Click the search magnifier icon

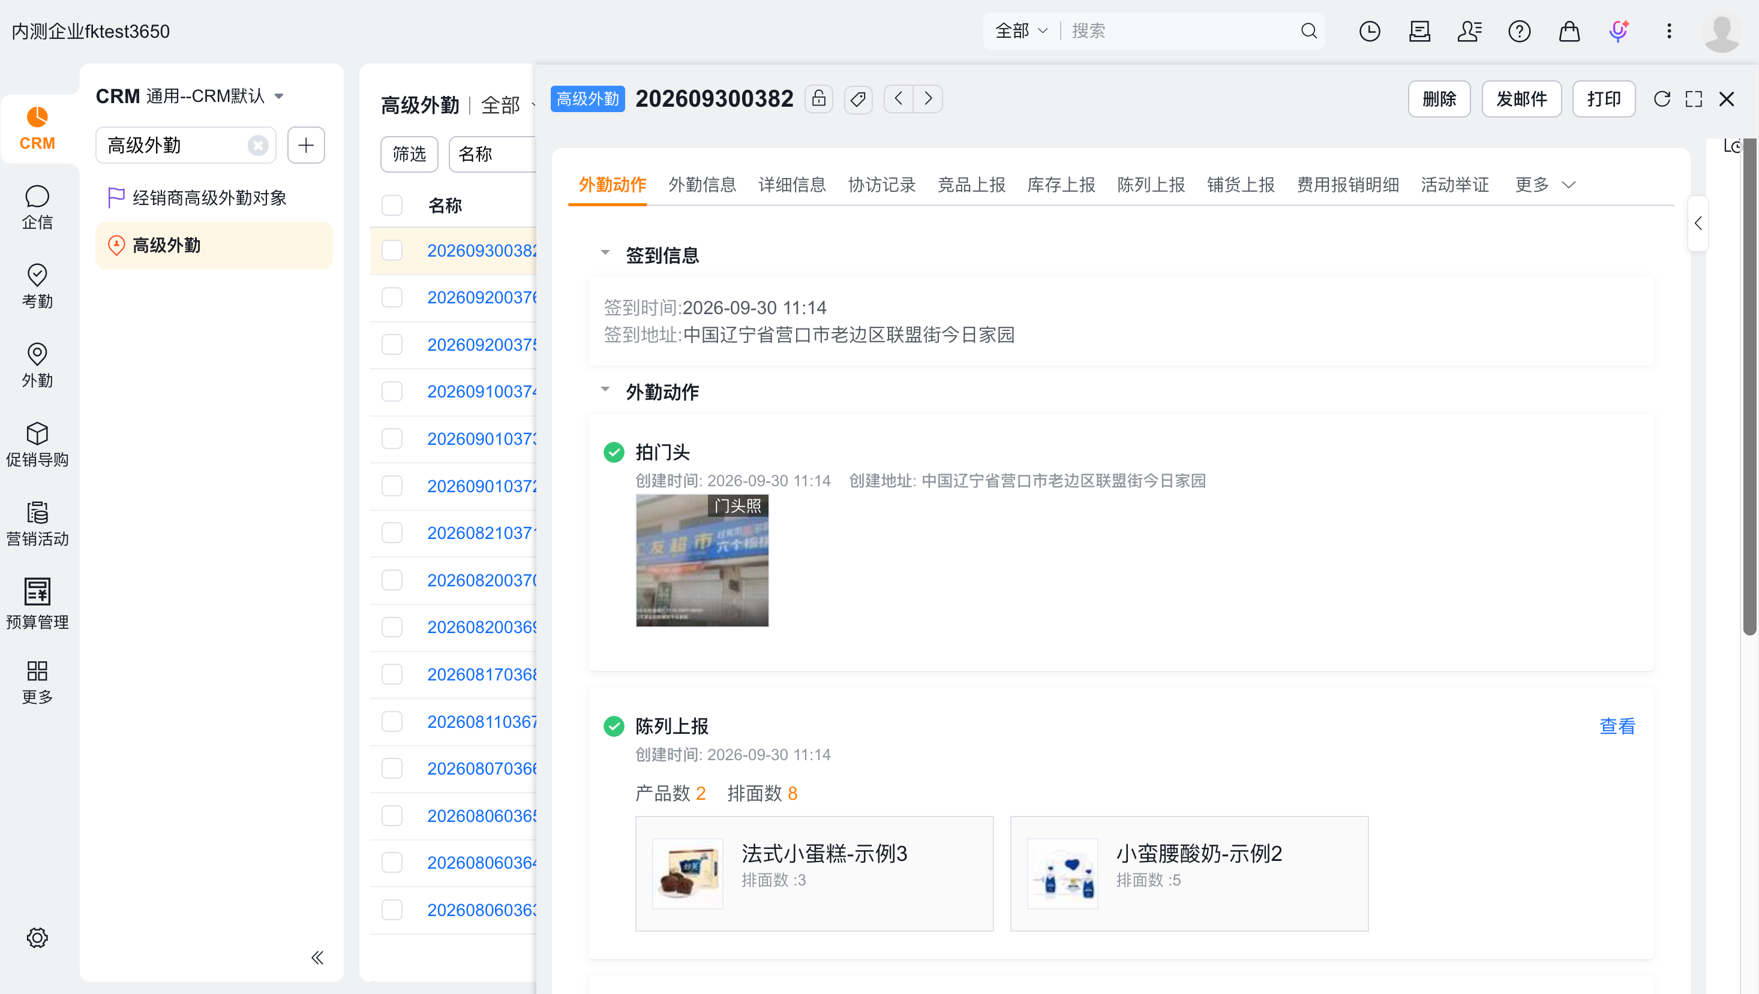point(1308,31)
